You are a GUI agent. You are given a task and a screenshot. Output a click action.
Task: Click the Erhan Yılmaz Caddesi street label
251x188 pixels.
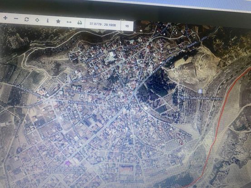[x=86, y=78]
